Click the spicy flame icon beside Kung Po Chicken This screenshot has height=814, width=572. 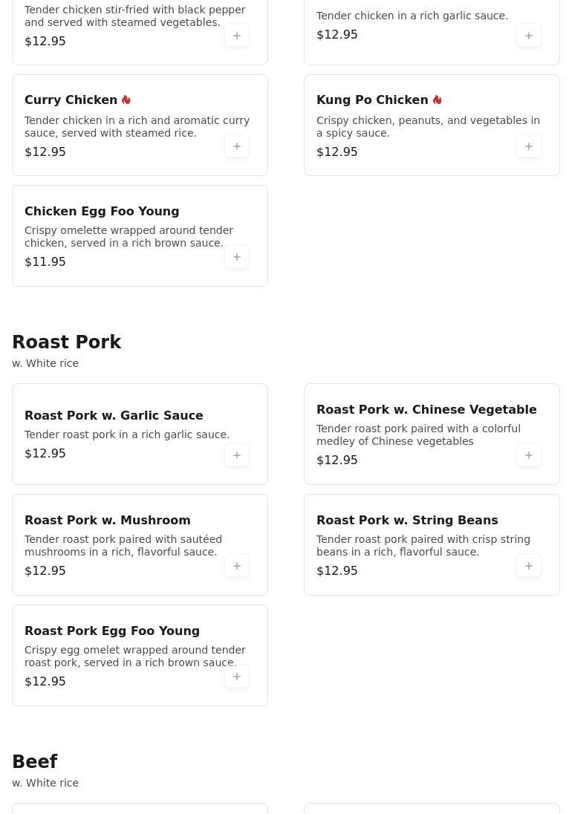[x=437, y=100]
